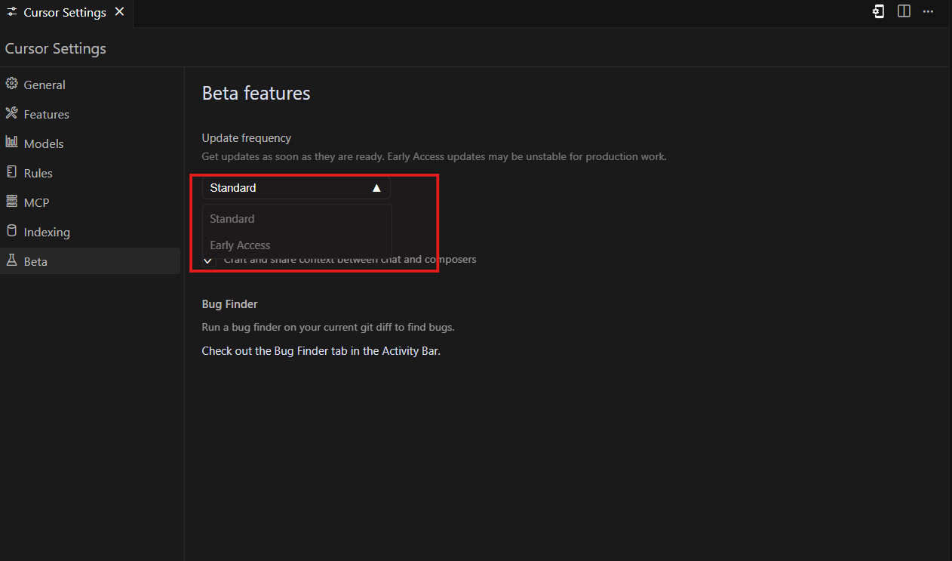The height and width of the screenshot is (561, 952).
Task: Click the book icon beside Rules
Action: click(11, 172)
